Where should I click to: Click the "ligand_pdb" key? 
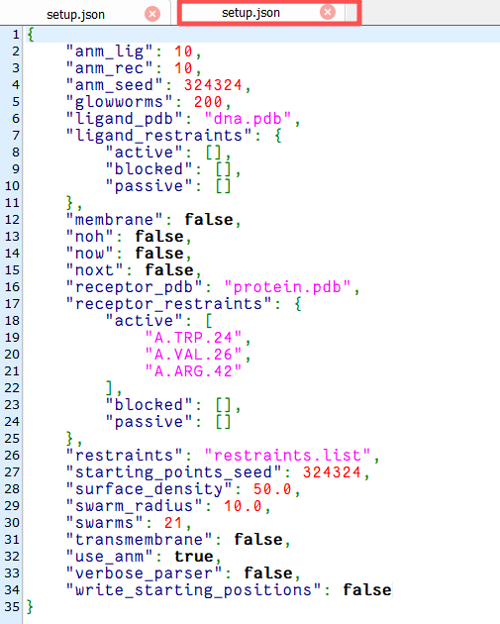pyautogui.click(x=124, y=119)
